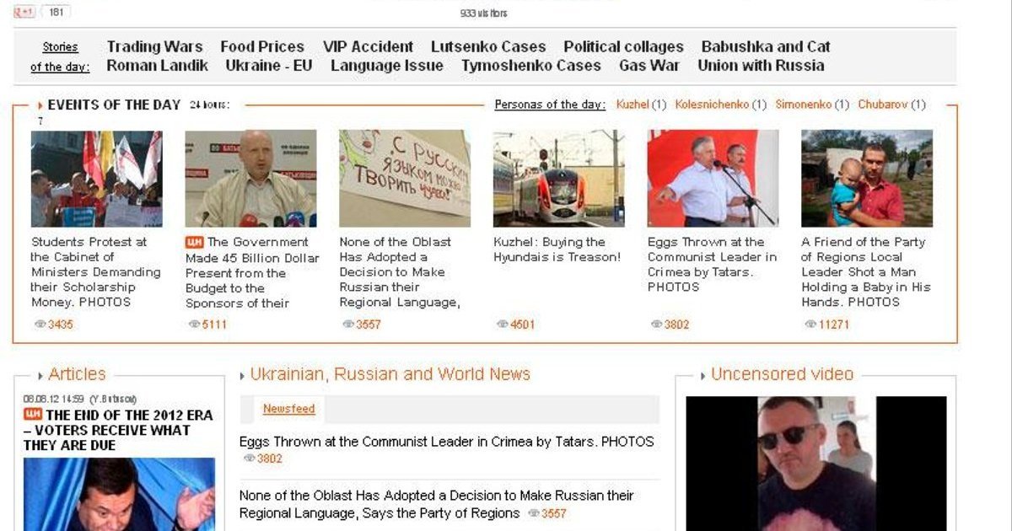Open the Russian language banner photo
The width and height of the screenshot is (1012, 531).
point(405,178)
